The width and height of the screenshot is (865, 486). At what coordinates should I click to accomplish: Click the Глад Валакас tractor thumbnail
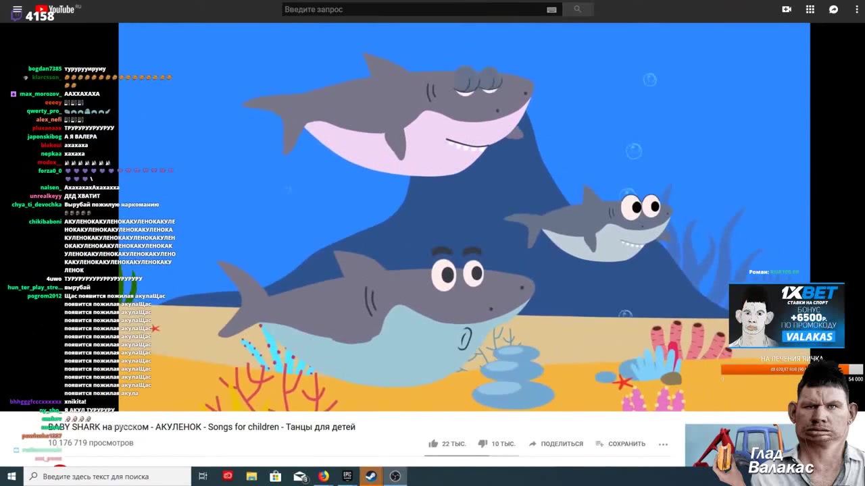(737, 445)
